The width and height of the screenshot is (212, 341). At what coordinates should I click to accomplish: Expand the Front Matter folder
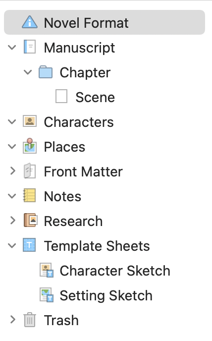[13, 171]
